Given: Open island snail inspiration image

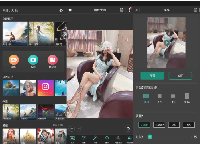Looking at the screenshot, I should (x=11, y=88).
